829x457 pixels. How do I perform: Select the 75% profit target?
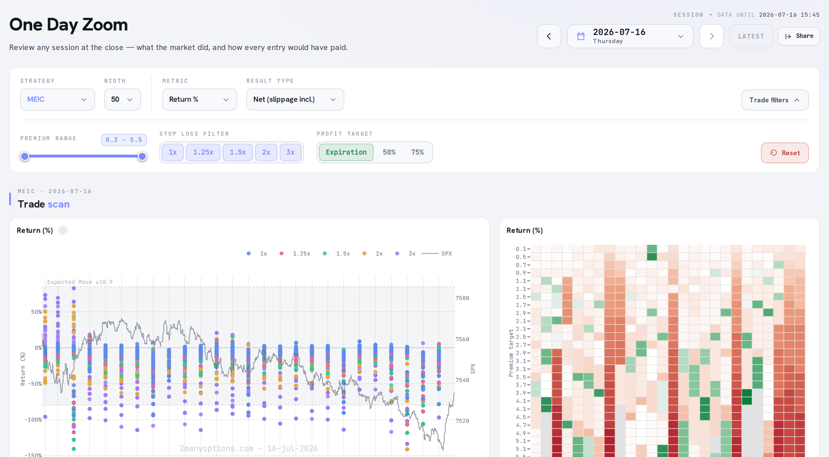[417, 152]
